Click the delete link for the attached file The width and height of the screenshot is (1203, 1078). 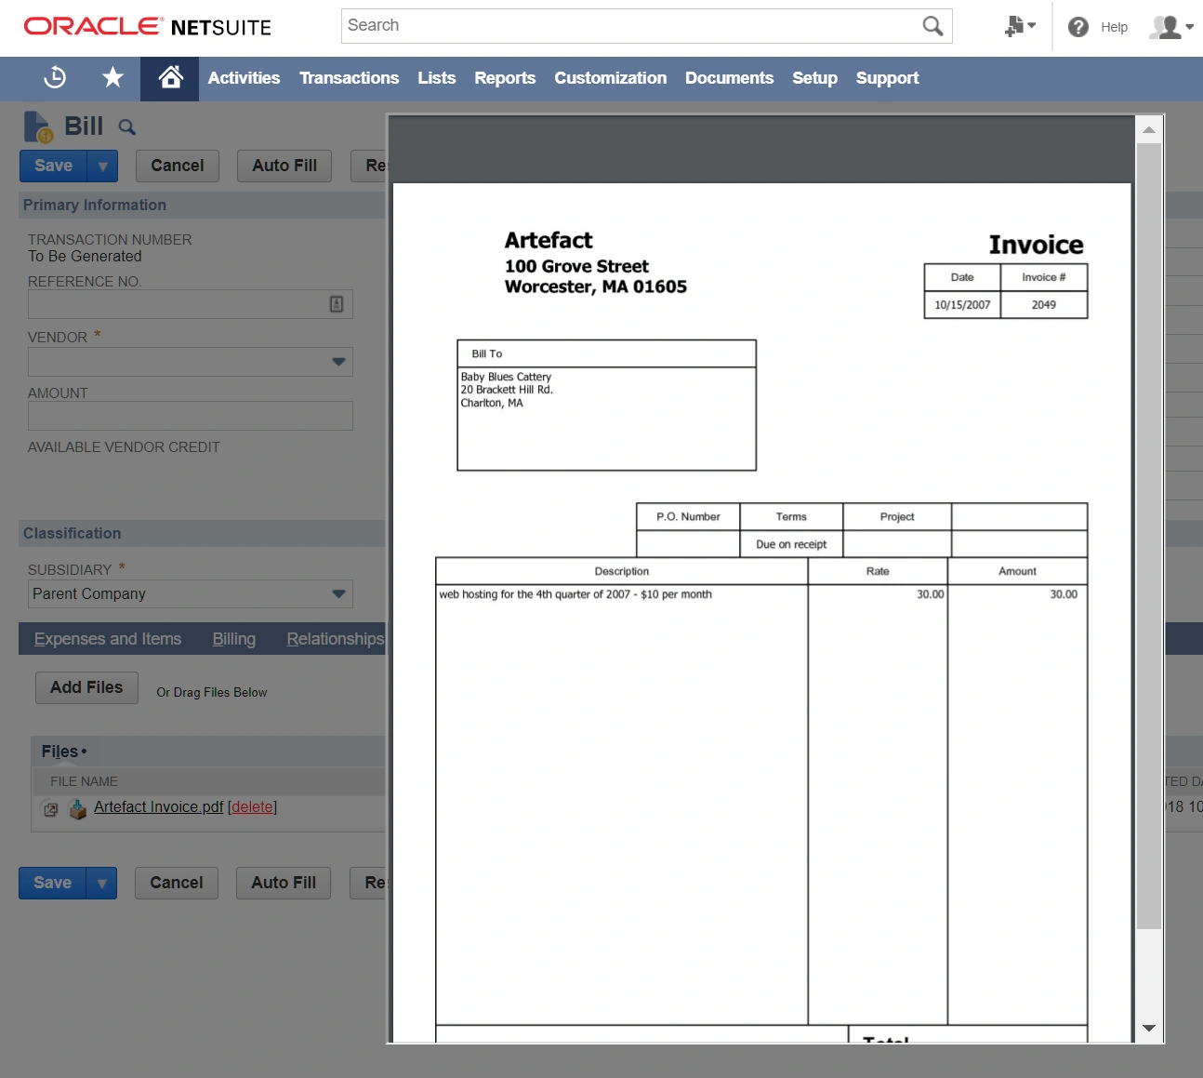click(252, 806)
